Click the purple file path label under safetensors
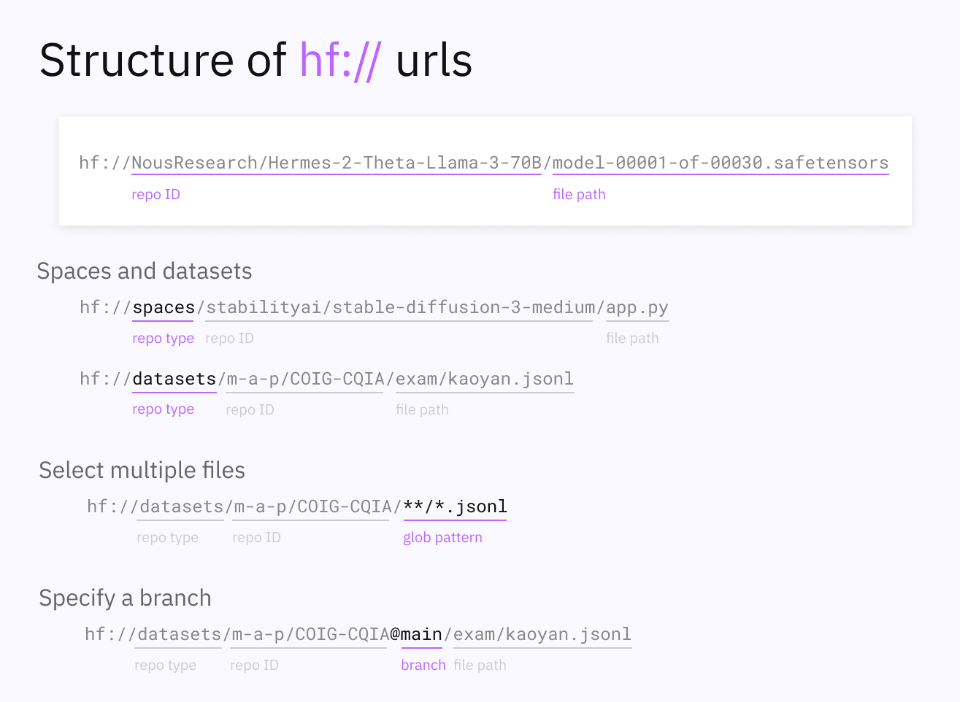The width and height of the screenshot is (960, 702). pos(579,195)
